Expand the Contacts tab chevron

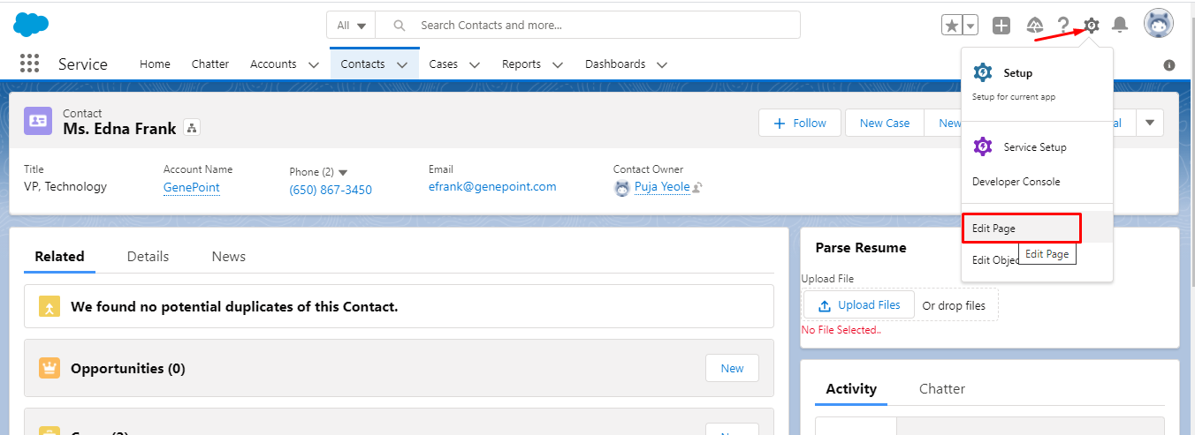(403, 64)
